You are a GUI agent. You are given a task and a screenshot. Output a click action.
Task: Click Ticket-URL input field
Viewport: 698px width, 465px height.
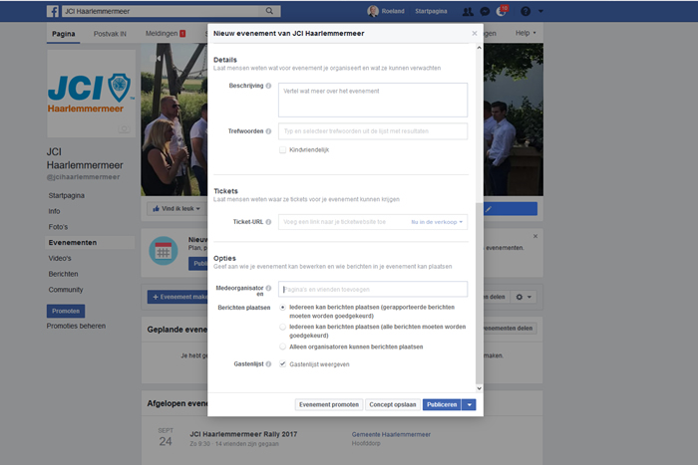(x=373, y=222)
